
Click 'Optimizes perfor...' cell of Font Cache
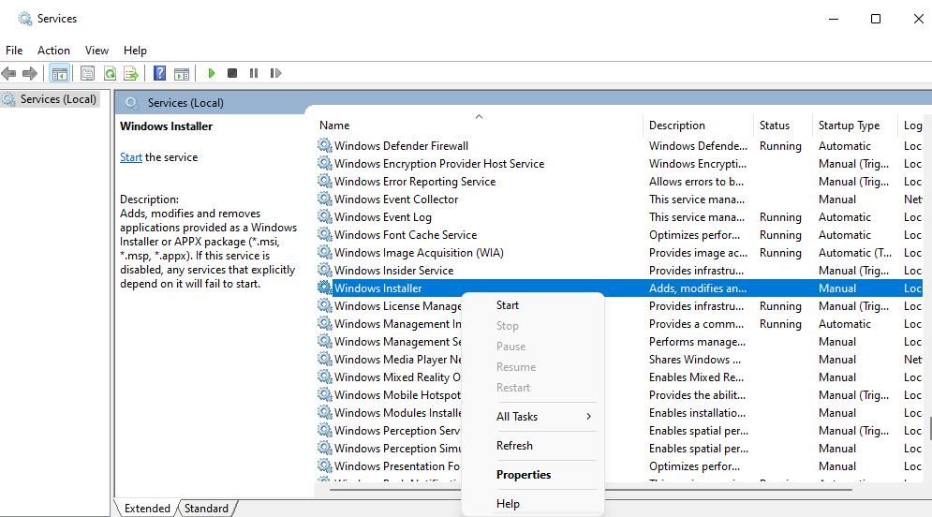[694, 235]
